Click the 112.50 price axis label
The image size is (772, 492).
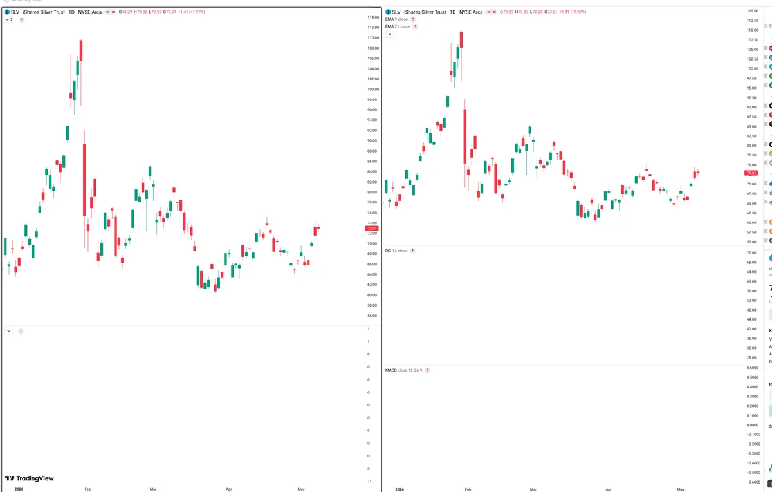tap(751, 21)
